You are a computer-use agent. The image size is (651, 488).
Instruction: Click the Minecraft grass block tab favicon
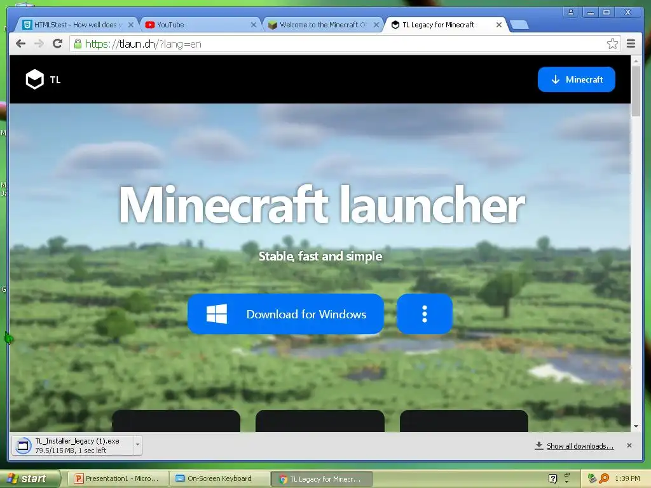(272, 25)
